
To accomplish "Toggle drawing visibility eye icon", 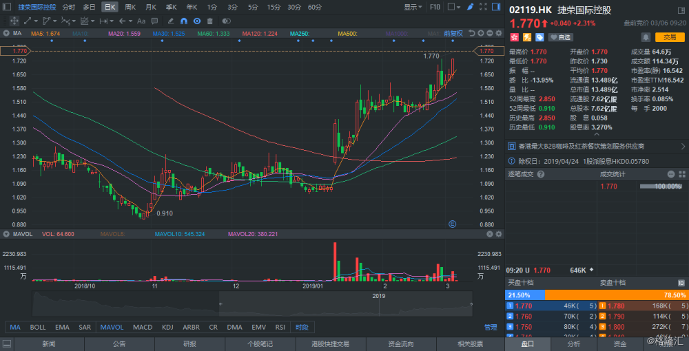I will pyautogui.click(x=197, y=21).
